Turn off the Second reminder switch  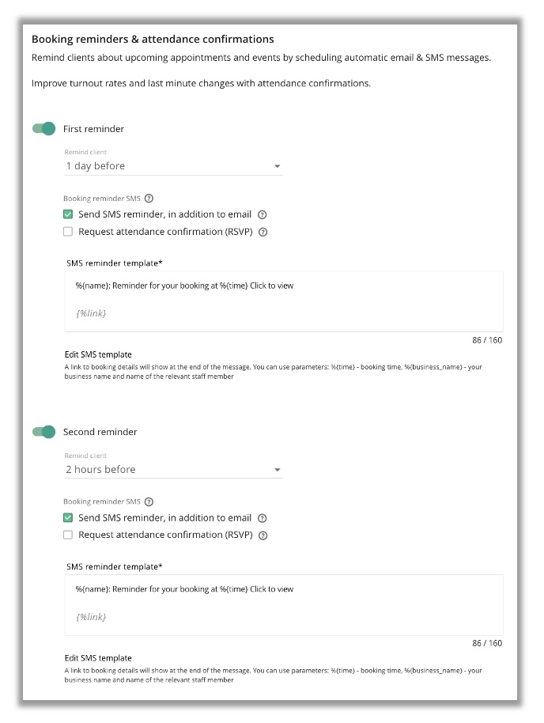(43, 432)
